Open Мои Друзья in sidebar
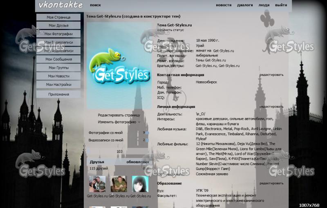Screen dimensions: 327x208 pos(58,25)
